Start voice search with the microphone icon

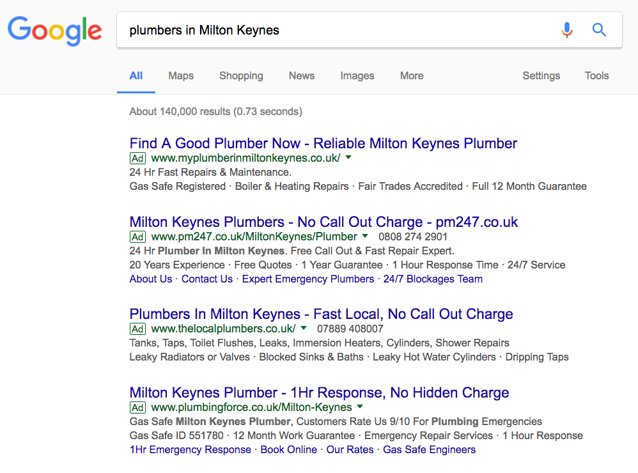click(566, 30)
